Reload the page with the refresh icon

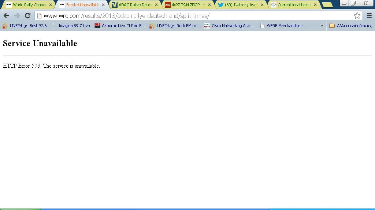[x=27, y=16]
